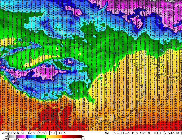Click the '38' legend value

[x=75, y=139]
